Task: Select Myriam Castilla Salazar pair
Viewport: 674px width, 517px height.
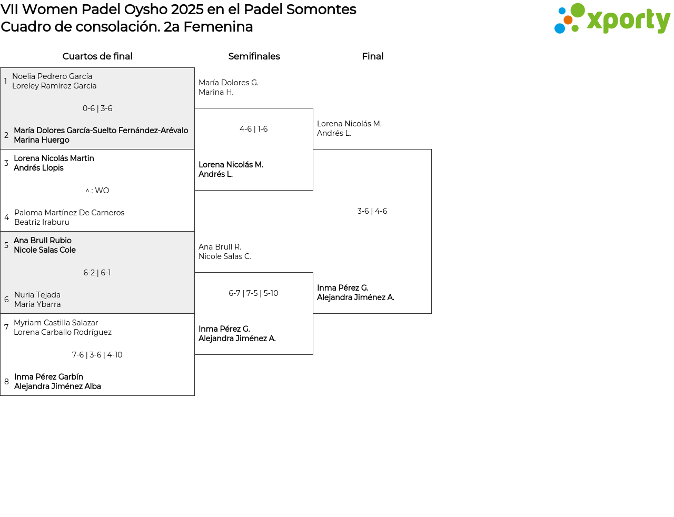Action: 62,327
